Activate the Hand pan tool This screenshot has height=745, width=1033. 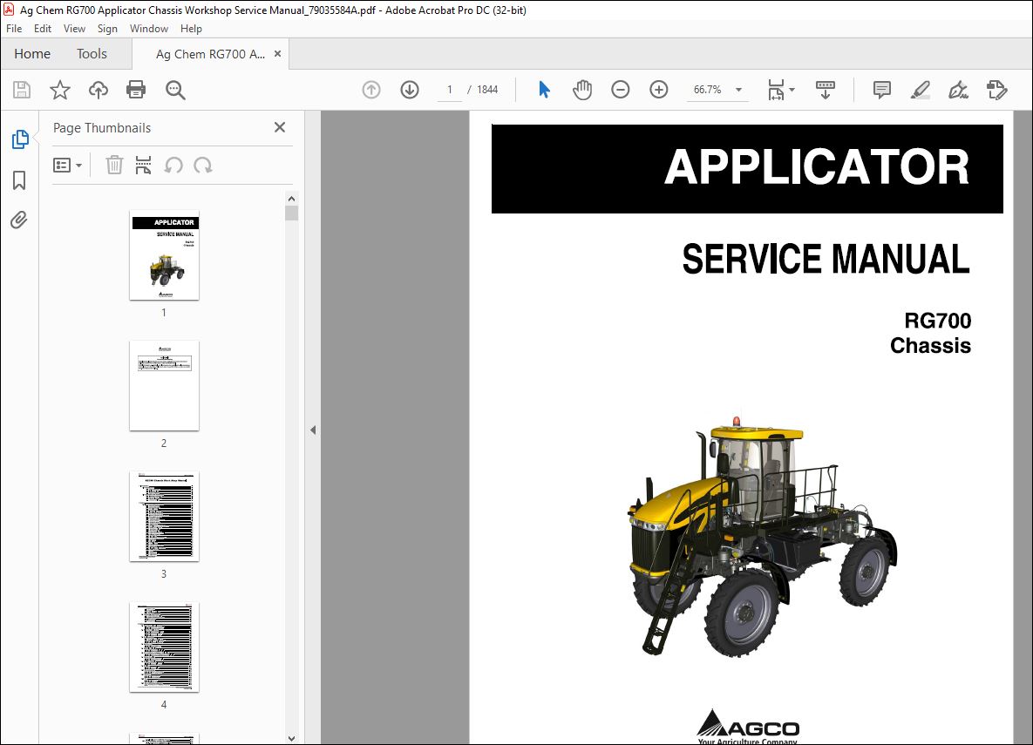coord(581,90)
